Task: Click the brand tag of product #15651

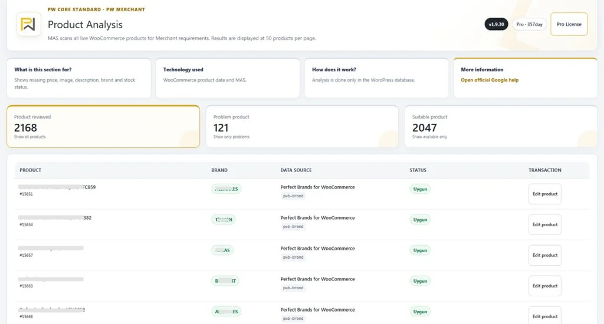Action: (x=226, y=189)
